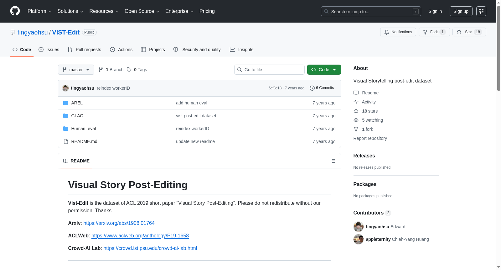This screenshot has height=270, width=501.
Task: Open the Packages section heading
Action: (x=365, y=184)
